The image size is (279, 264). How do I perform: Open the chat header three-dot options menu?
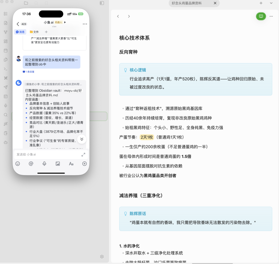85,24
